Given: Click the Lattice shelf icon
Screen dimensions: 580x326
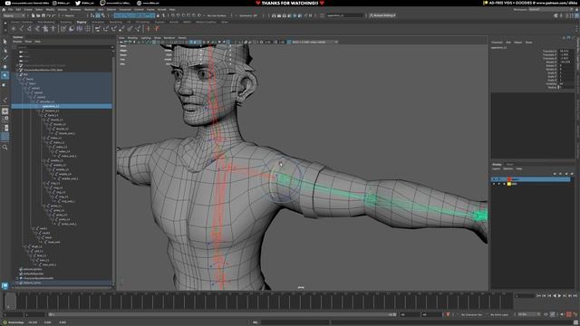Looking at the screenshot, I should [88, 28].
